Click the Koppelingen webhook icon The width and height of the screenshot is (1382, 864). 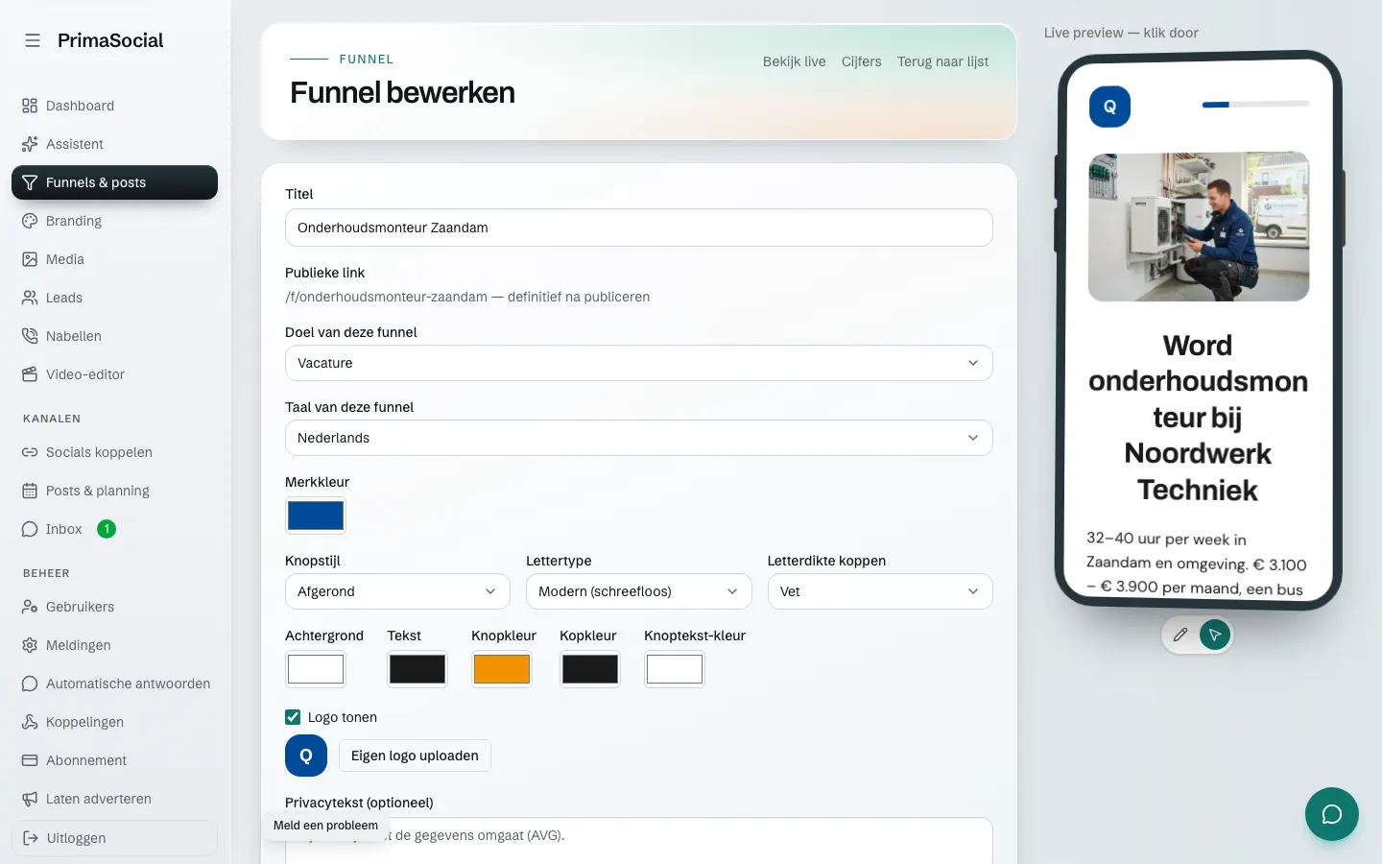pyautogui.click(x=30, y=722)
